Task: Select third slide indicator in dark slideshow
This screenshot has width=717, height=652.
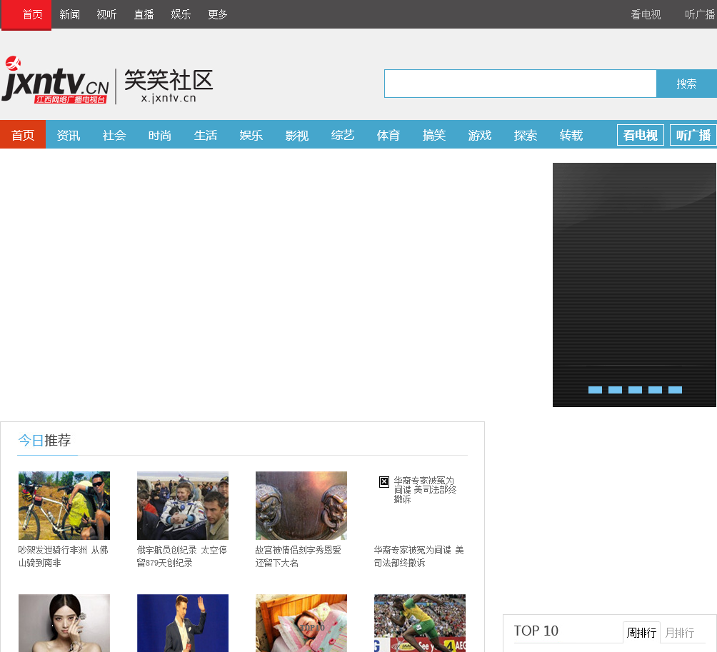Action: point(635,390)
